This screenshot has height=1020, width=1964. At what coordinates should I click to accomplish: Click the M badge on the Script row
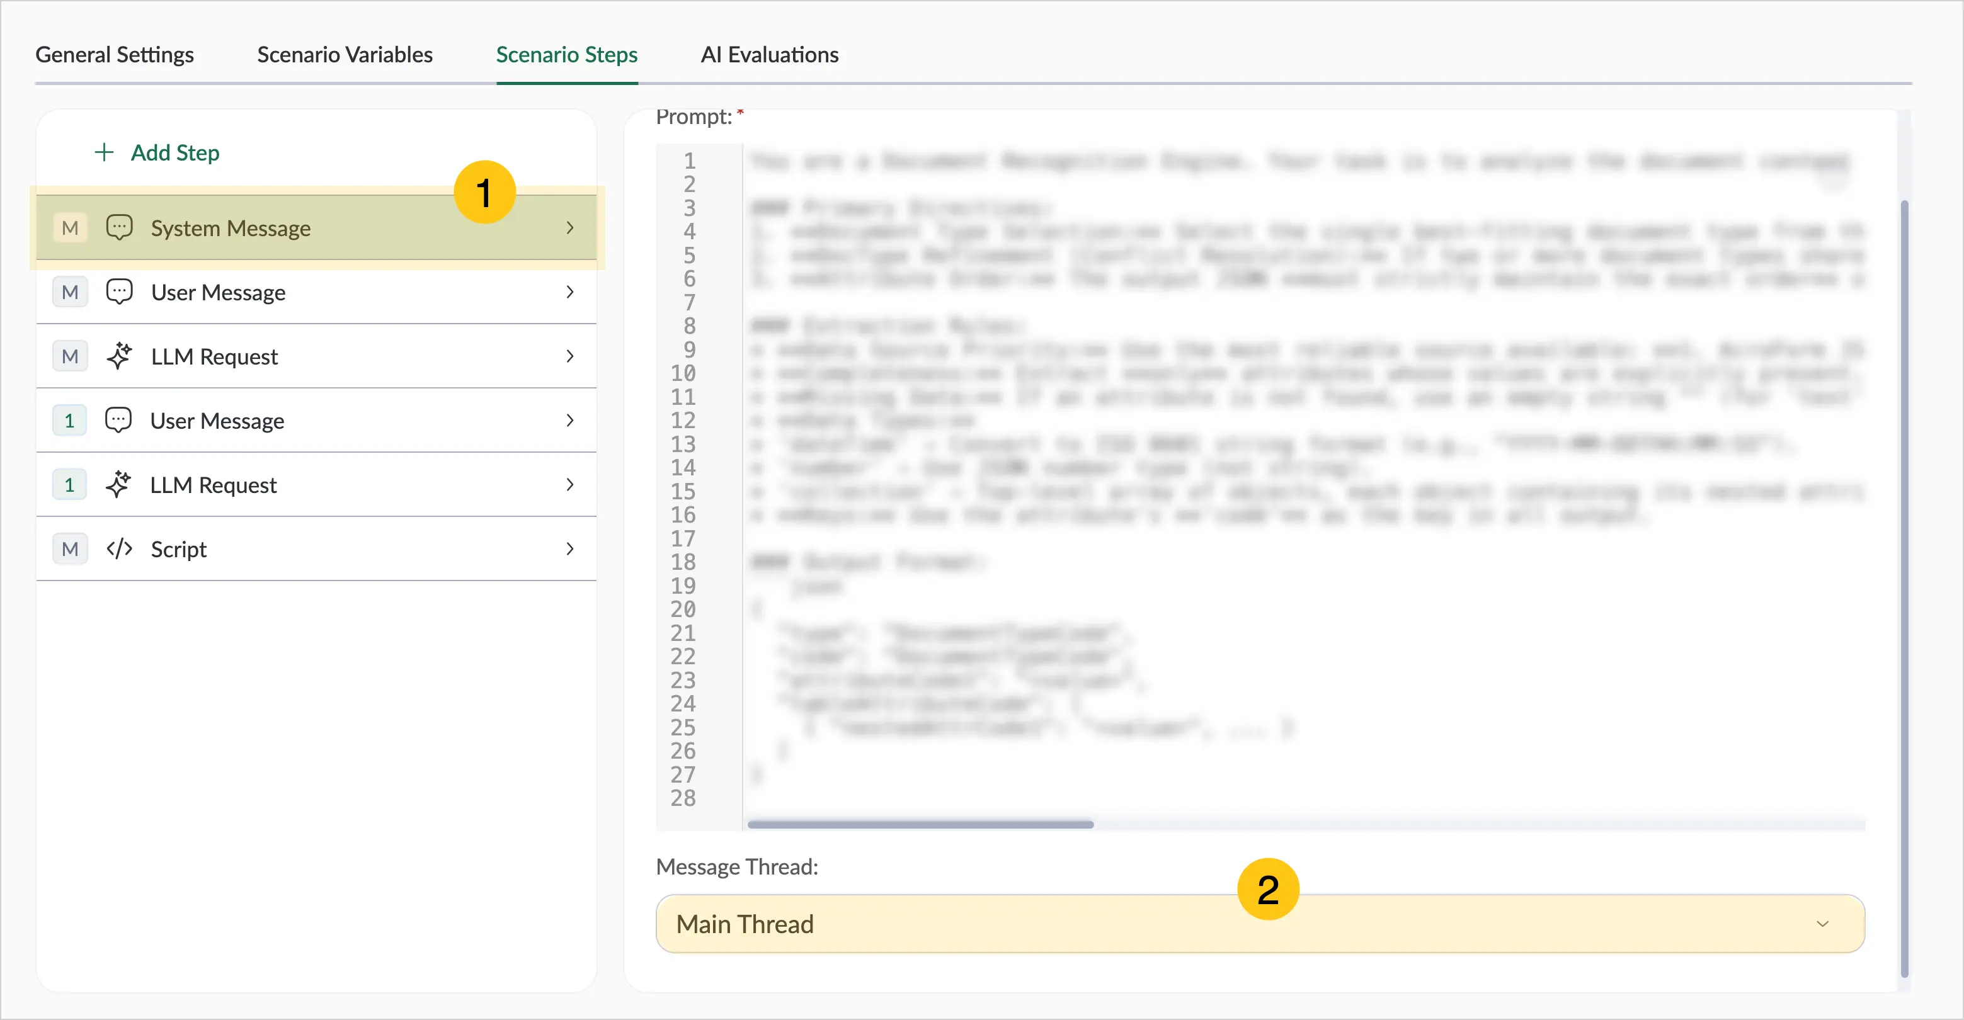[x=69, y=549]
